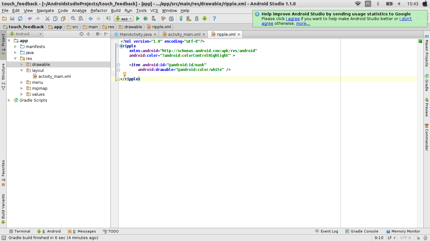Click the Synchronize toolbar icon
This screenshot has width=430, height=241.
(x=20, y=19)
